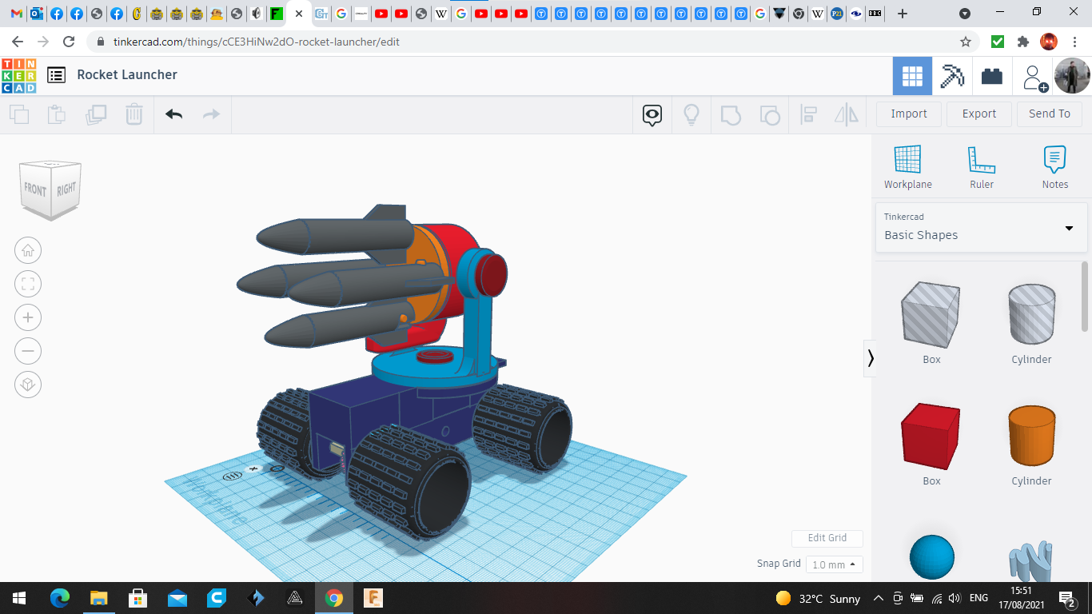1092x614 pixels.
Task: Click the Edit Grid button
Action: click(827, 538)
